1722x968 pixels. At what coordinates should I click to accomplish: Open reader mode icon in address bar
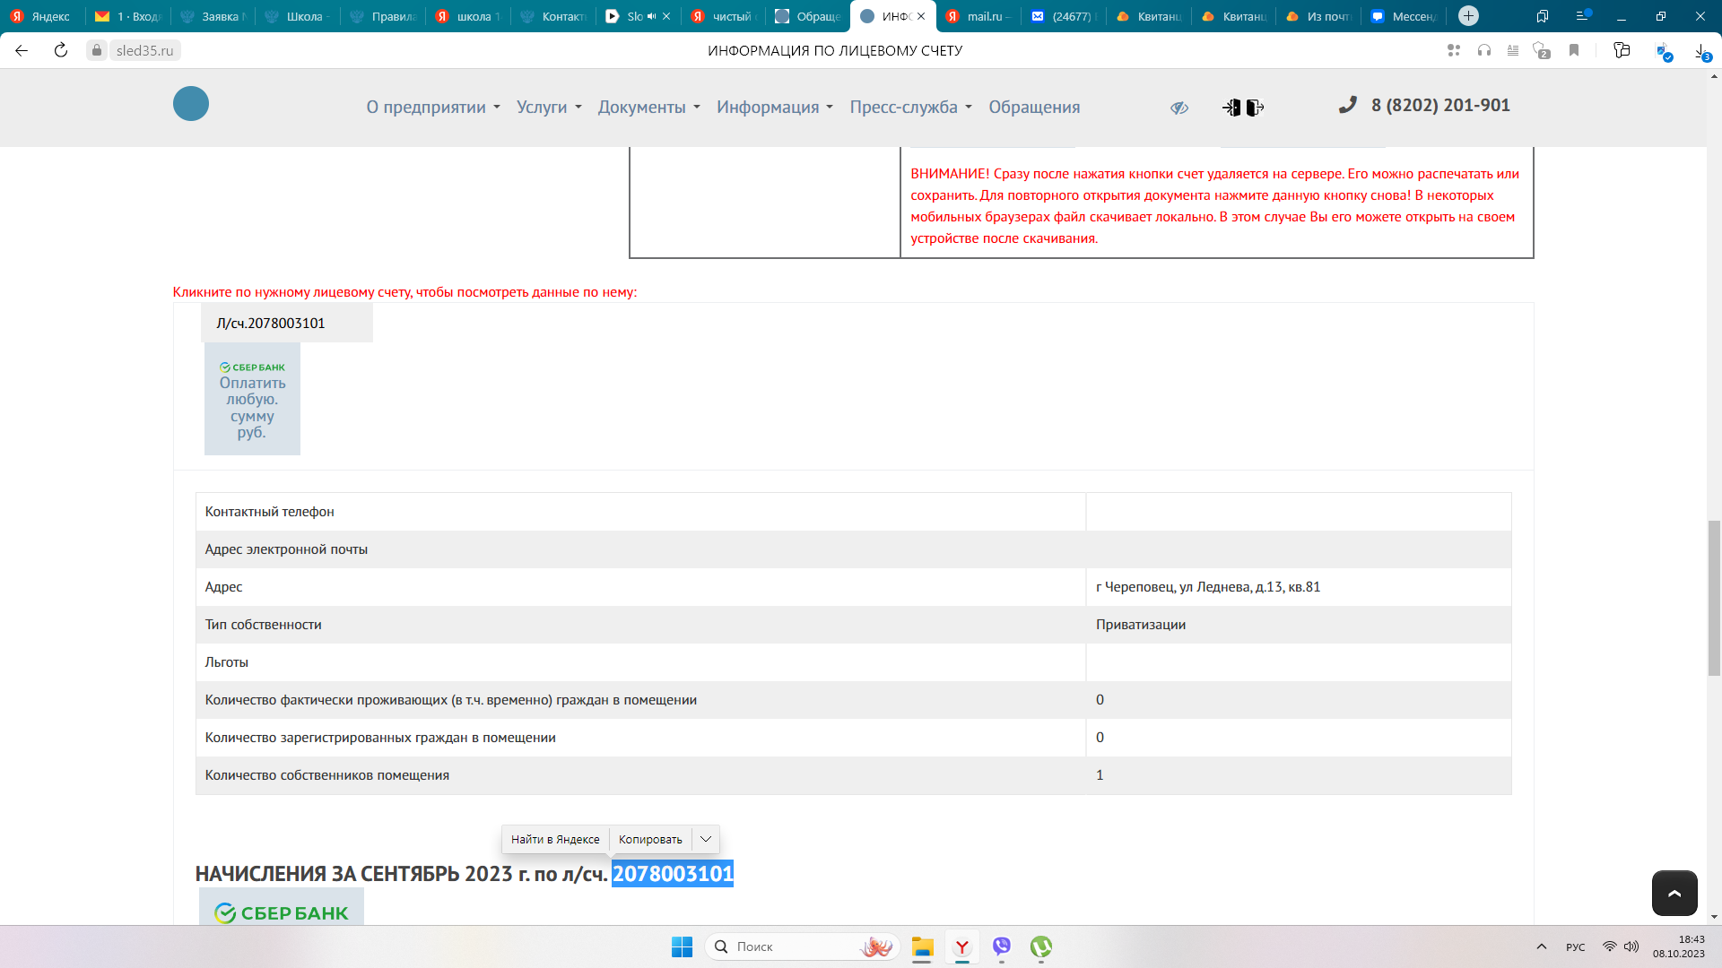tap(1513, 51)
